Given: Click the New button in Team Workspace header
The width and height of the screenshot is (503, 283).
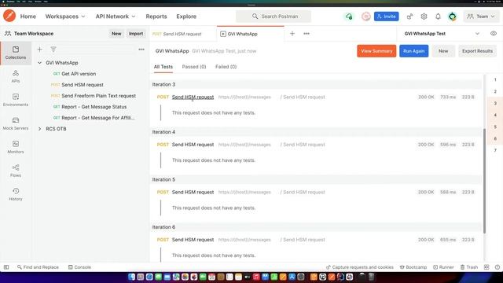Looking at the screenshot, I should 116,33.
